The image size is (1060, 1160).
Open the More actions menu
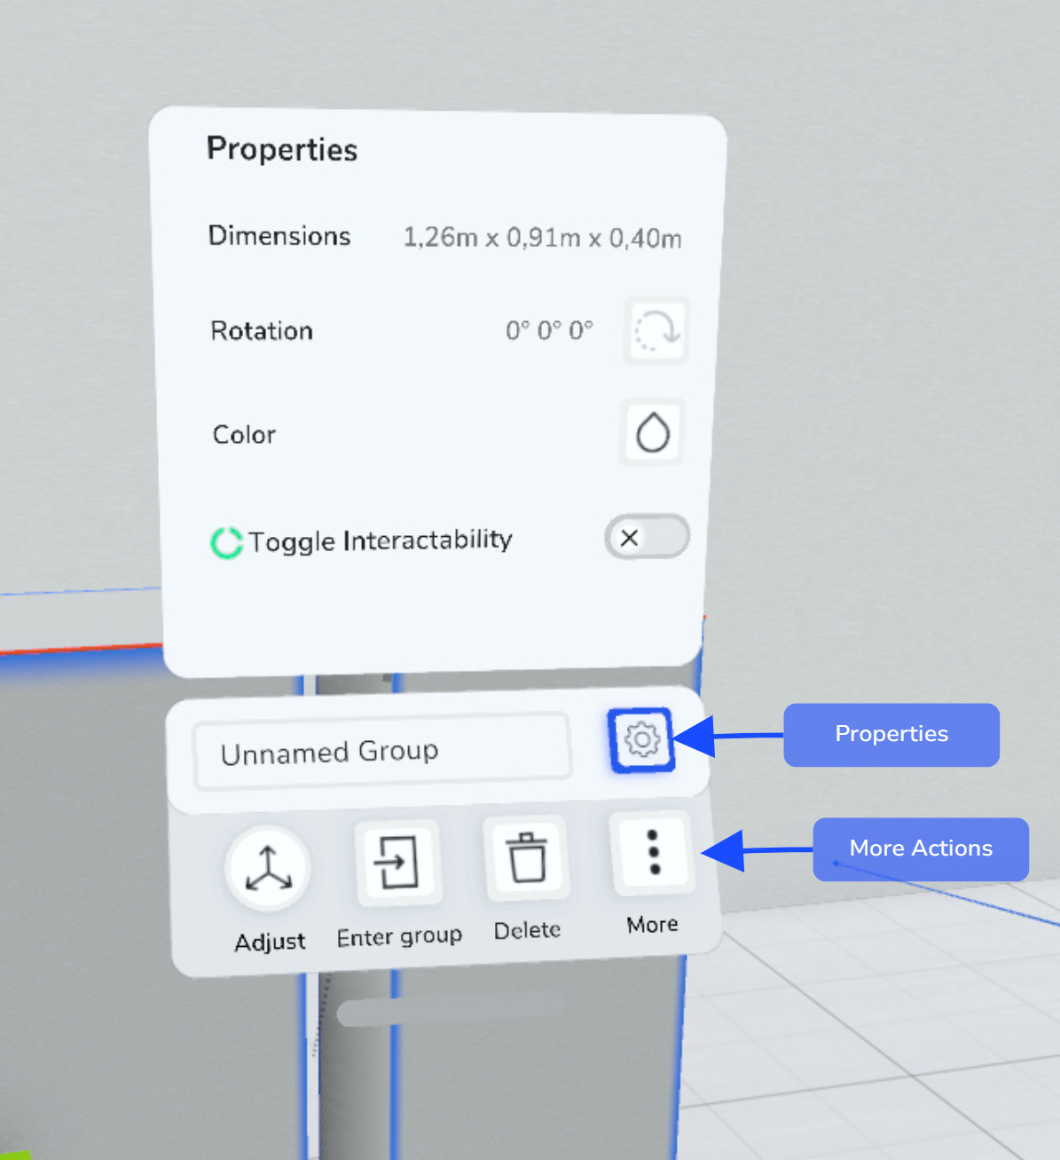[654, 853]
